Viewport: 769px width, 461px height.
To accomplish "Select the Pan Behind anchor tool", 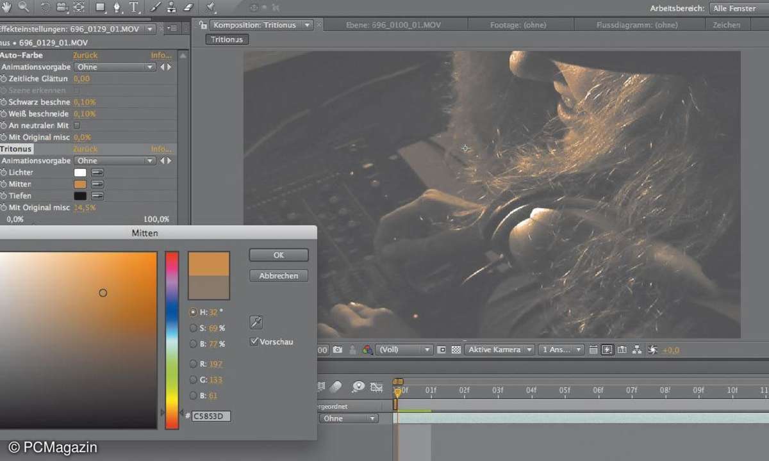I will click(79, 7).
